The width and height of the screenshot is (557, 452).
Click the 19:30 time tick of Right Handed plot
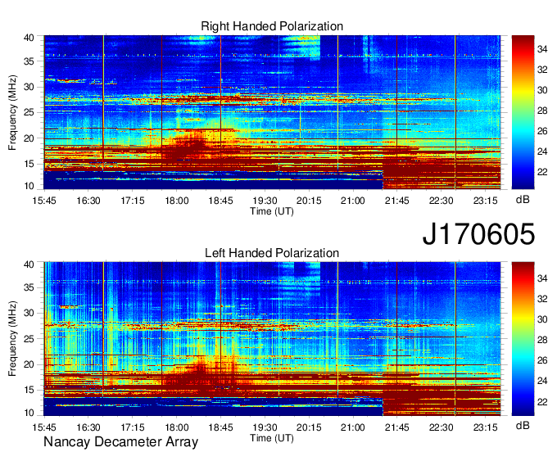(265, 201)
